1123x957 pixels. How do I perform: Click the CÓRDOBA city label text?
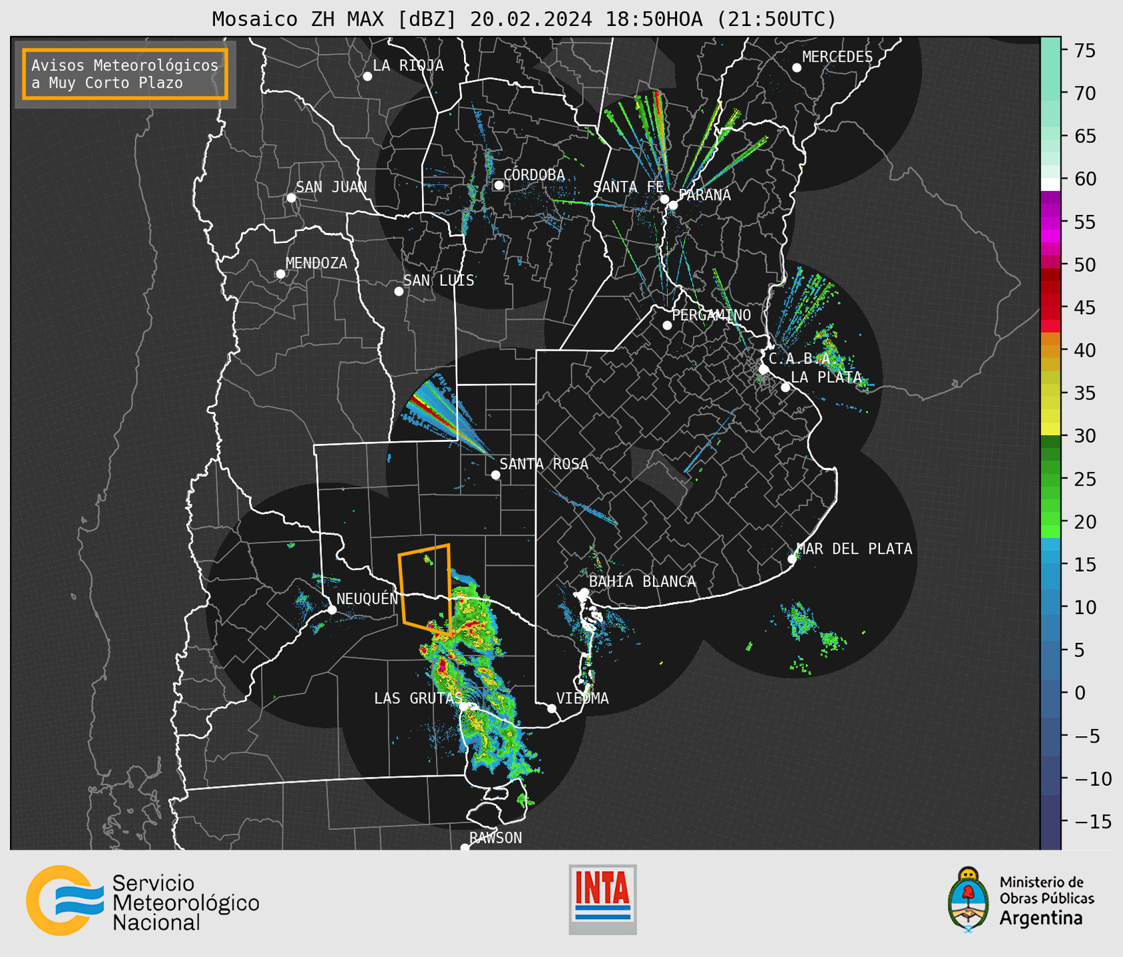(x=534, y=174)
